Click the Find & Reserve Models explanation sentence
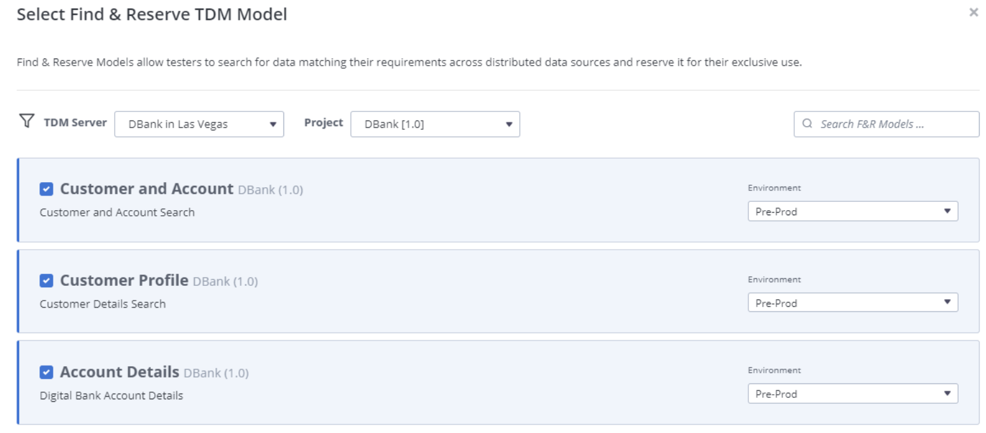This screenshot has height=433, width=986. coord(410,63)
